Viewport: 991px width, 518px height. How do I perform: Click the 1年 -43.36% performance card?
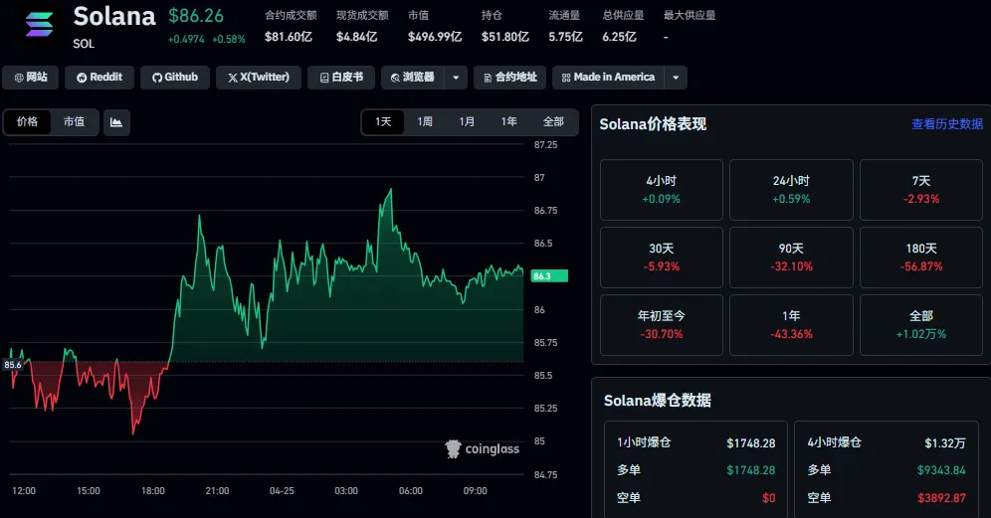coord(791,325)
